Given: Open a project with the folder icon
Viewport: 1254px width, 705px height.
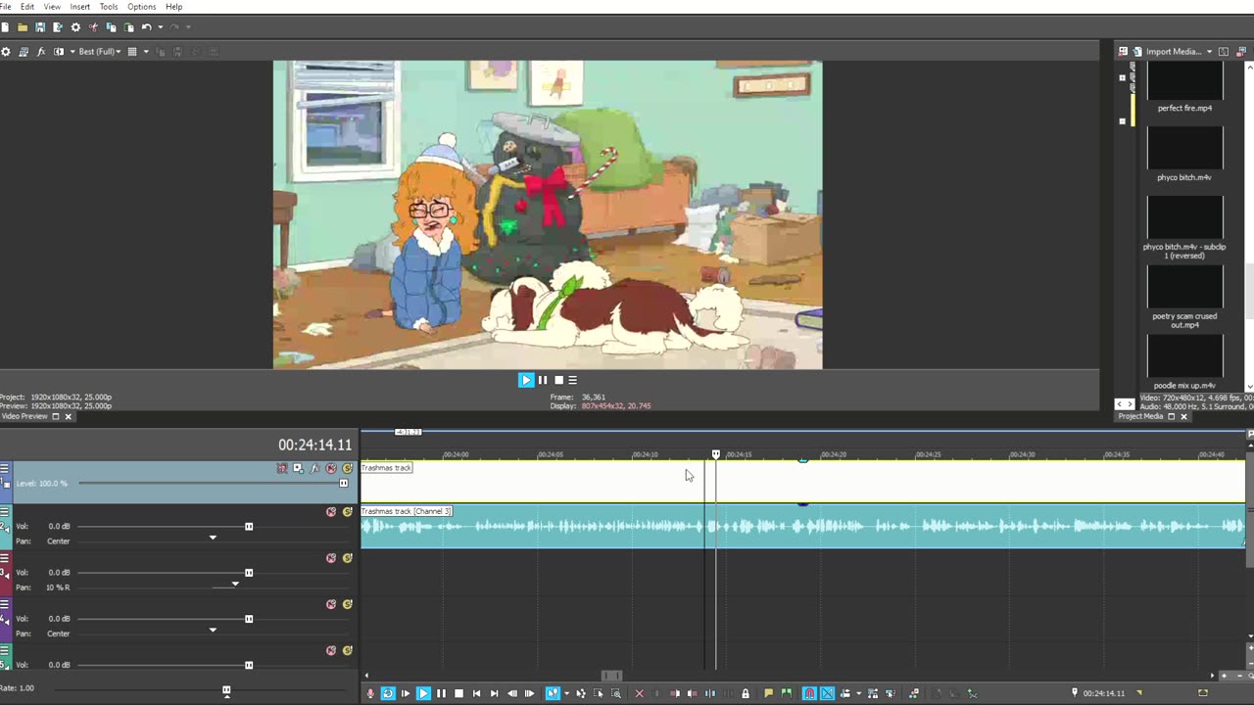Looking at the screenshot, I should coord(22,27).
